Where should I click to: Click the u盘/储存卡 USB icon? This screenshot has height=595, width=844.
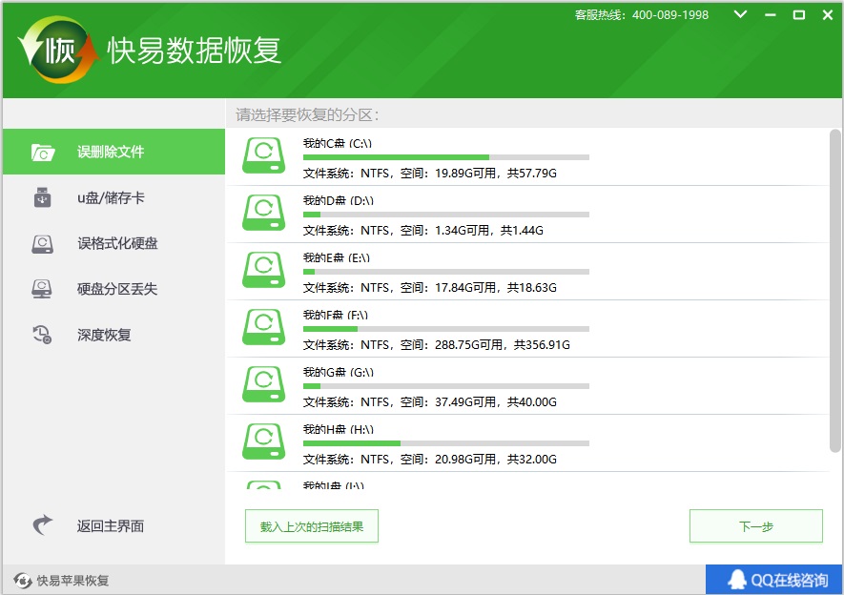tap(43, 197)
